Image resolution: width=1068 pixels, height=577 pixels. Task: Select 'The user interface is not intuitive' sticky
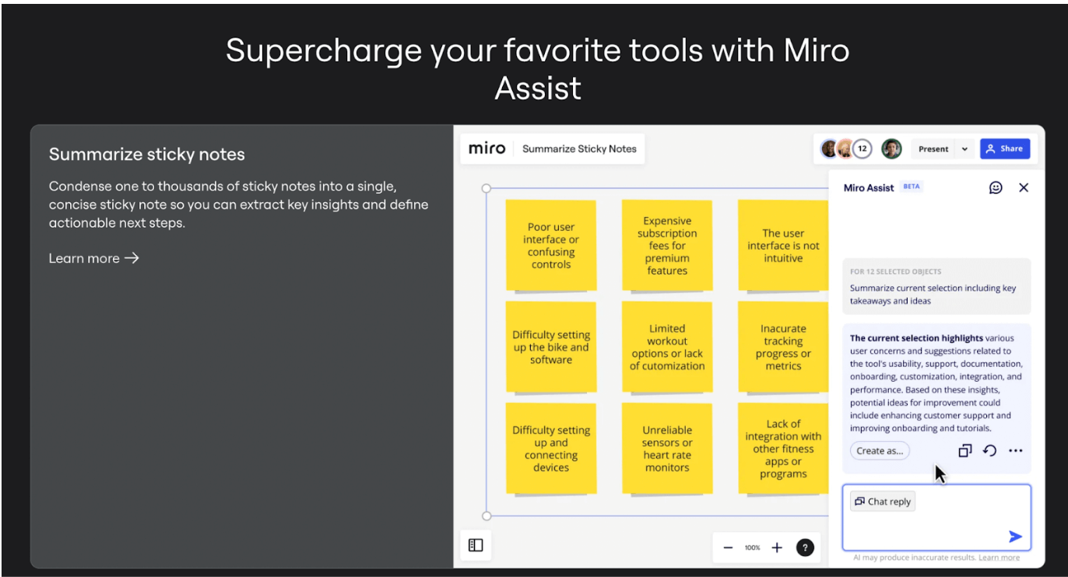coord(783,246)
